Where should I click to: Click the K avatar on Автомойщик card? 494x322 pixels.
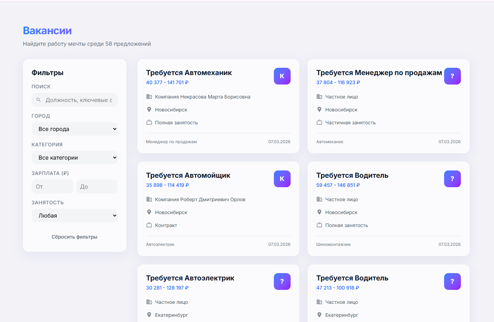[x=282, y=179]
